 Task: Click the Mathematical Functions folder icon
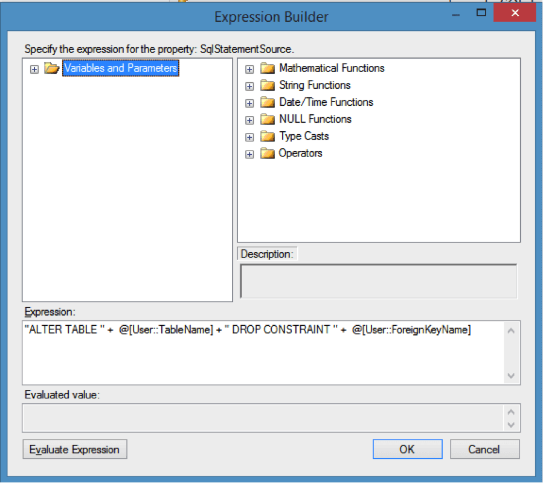click(268, 68)
